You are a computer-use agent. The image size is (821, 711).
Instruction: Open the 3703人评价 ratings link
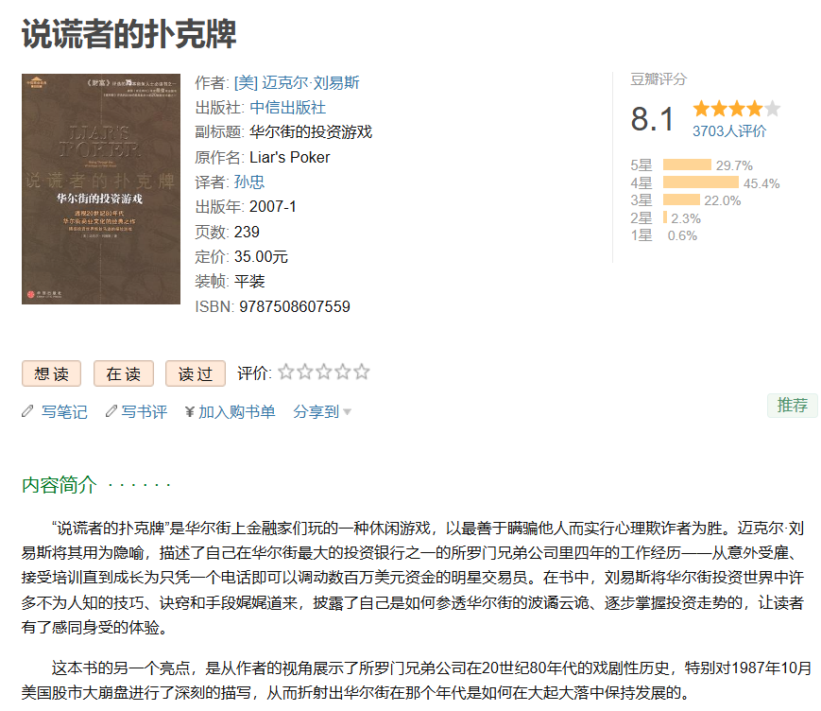[x=728, y=131]
